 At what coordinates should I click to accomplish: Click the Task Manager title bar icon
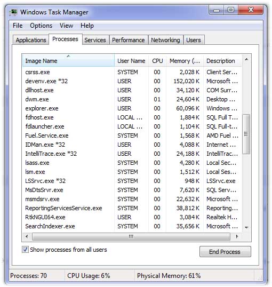click(x=14, y=12)
